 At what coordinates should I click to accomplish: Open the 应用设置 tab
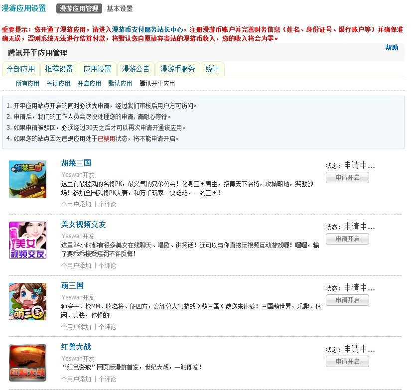point(97,69)
